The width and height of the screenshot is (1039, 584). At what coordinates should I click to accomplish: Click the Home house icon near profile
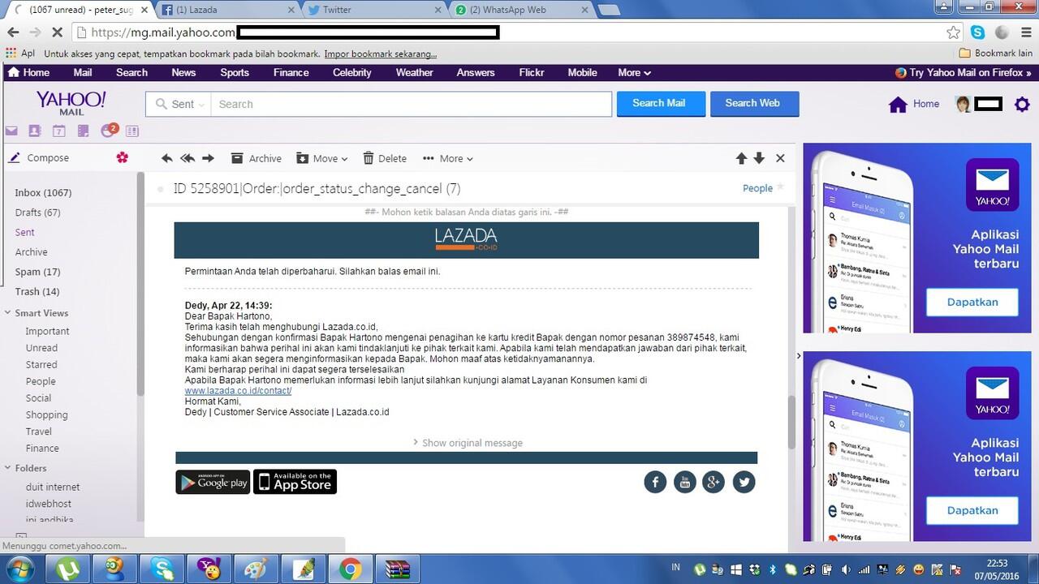click(x=898, y=104)
